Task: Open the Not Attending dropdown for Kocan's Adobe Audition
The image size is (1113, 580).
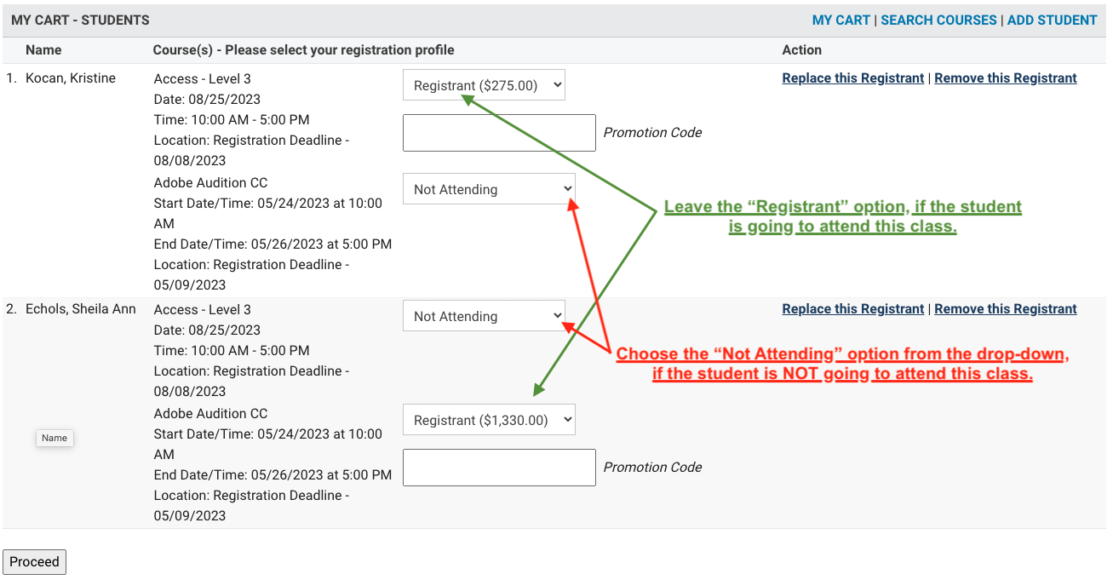Action: 489,188
